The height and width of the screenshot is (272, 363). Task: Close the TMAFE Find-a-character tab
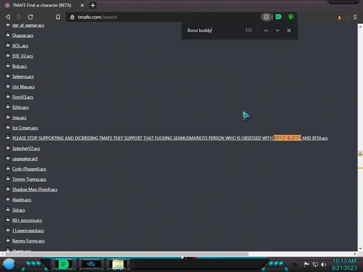(x=82, y=5)
